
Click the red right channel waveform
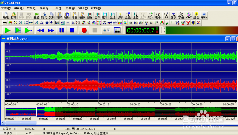pyautogui.click(x=121, y=85)
